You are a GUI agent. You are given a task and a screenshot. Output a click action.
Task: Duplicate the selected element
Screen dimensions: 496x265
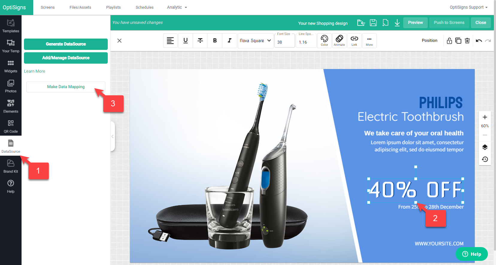point(458,41)
